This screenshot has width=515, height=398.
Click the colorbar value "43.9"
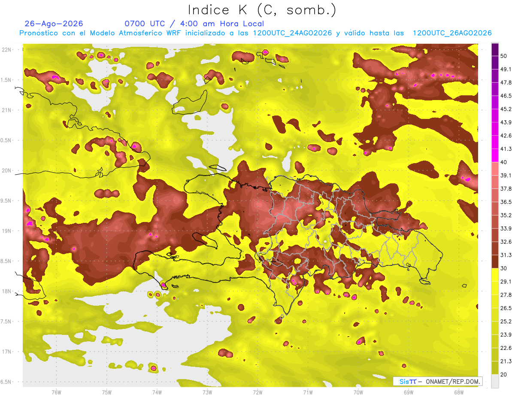506,122
